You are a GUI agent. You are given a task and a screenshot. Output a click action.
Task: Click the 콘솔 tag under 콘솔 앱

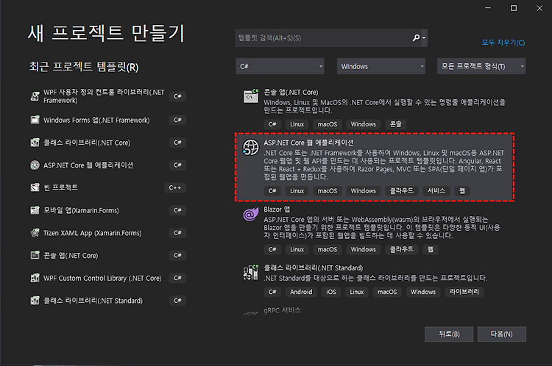[396, 123]
